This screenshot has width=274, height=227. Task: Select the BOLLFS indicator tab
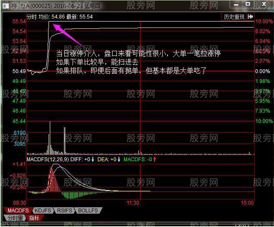88,210
